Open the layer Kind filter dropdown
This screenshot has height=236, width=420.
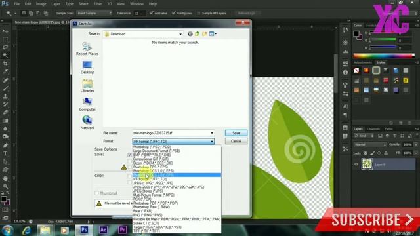click(x=364, y=136)
